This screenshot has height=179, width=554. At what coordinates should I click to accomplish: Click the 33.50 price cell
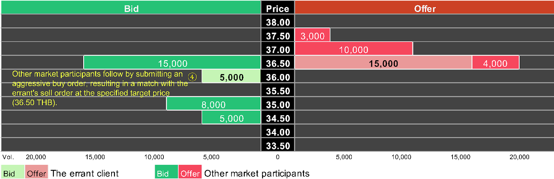point(278,145)
